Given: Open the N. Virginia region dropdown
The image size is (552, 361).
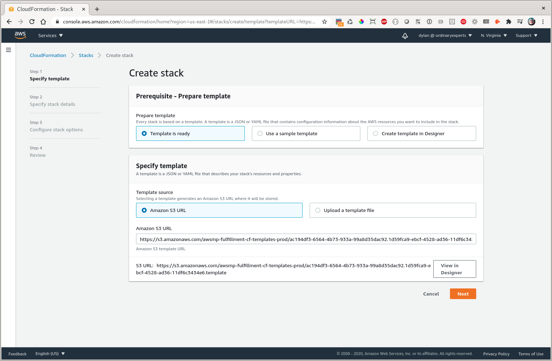Looking at the screenshot, I should tap(494, 35).
